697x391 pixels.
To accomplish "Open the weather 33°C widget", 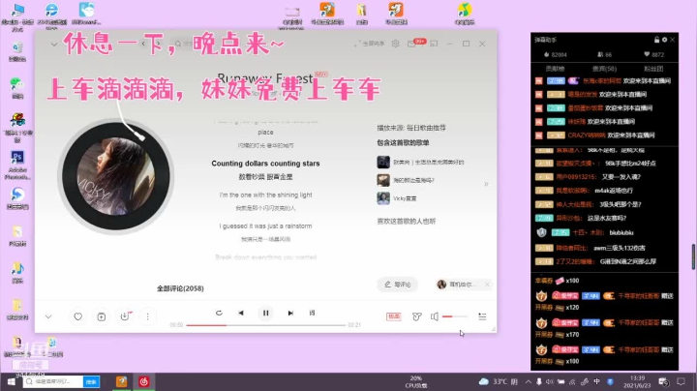I will click(x=498, y=381).
